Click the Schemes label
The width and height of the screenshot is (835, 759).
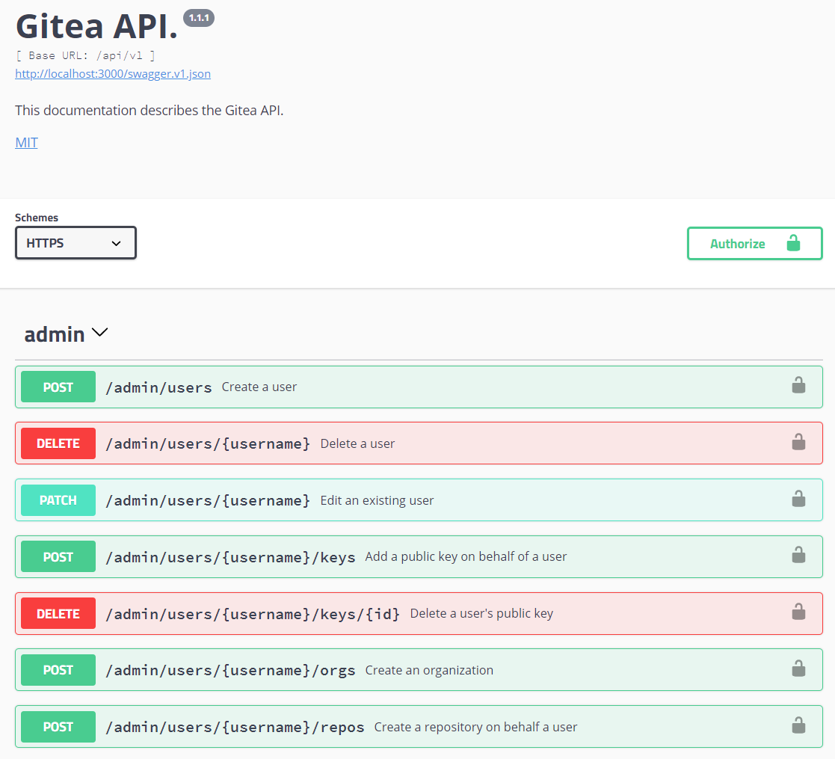[36, 218]
